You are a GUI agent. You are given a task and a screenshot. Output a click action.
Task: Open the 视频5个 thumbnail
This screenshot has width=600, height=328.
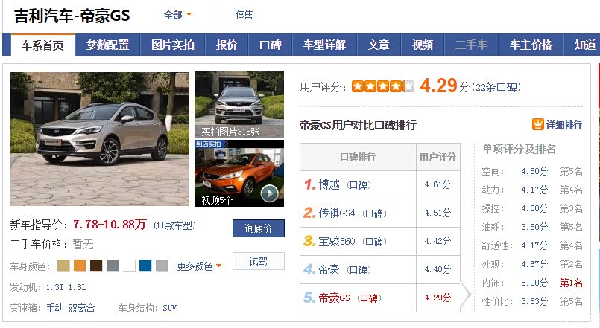239,173
